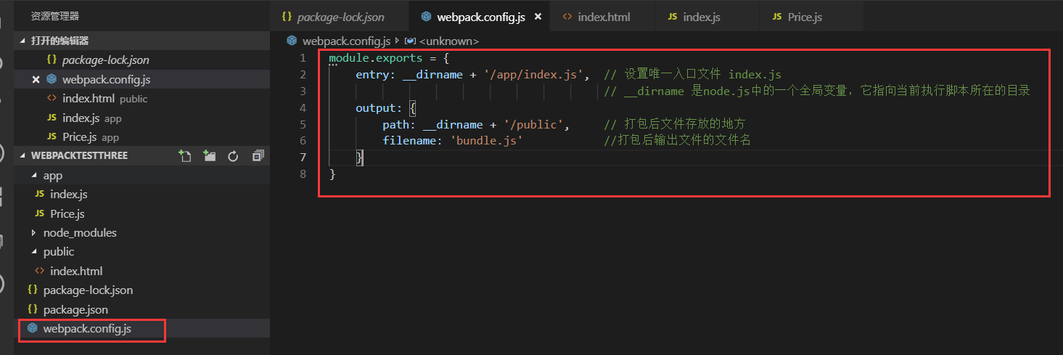1063x355 pixels.
Task: Close the webpack.config.js tab with its X
Action: (x=538, y=17)
